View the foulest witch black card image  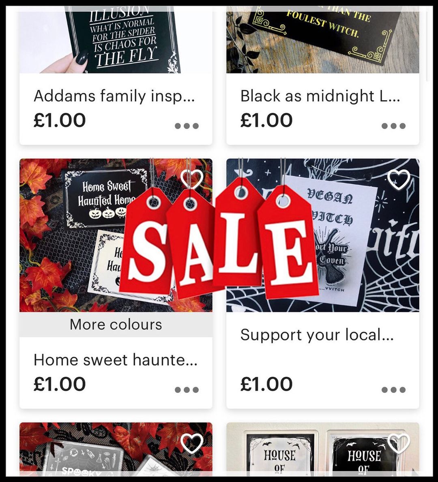coord(323,40)
